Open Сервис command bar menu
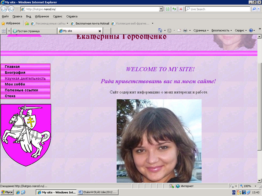The height and width of the screenshot is (196, 262). [x=241, y=31]
